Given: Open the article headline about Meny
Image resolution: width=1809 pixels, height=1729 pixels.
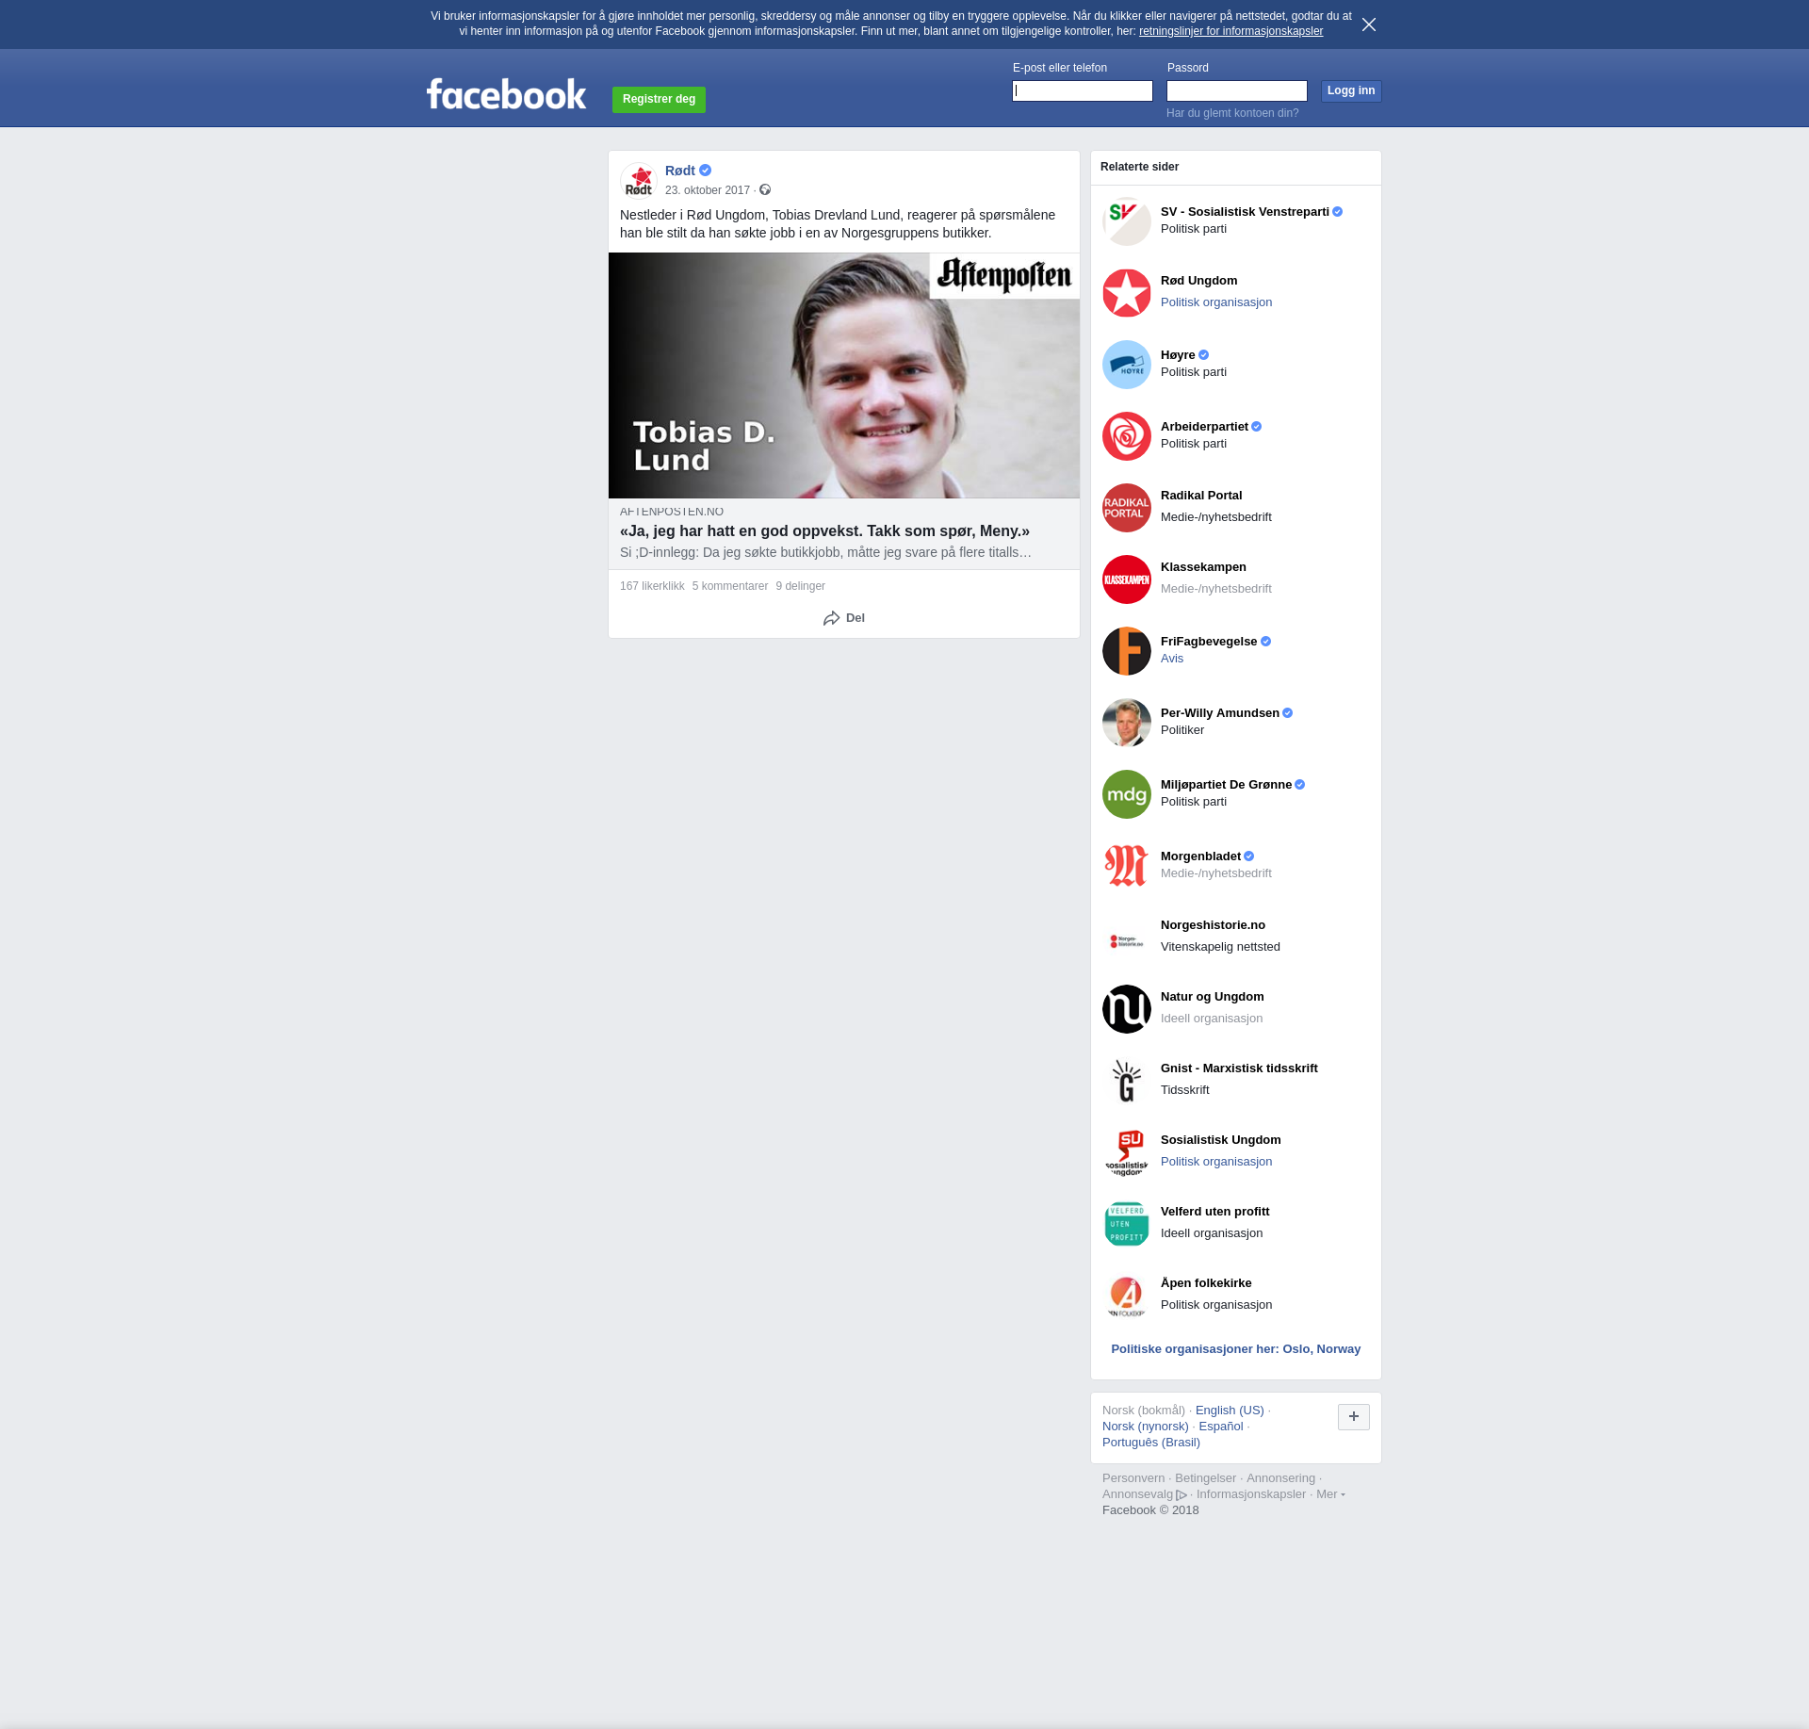Looking at the screenshot, I should coord(824,531).
